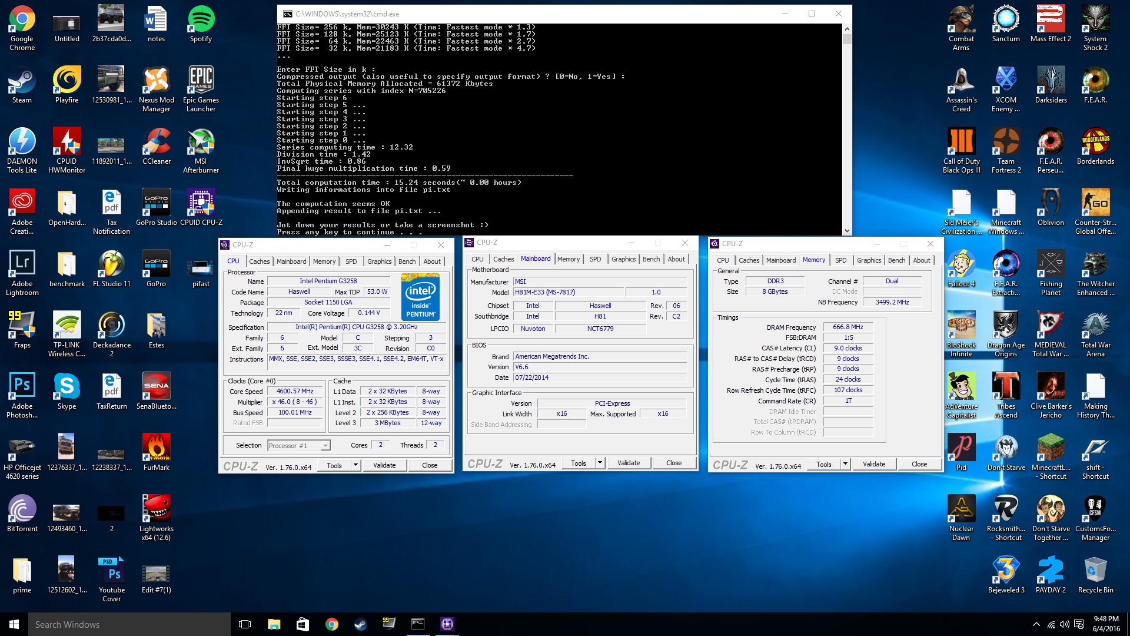Viewport: 1130px width, 636px height.
Task: Click the Task View taskbar button
Action: point(245,624)
